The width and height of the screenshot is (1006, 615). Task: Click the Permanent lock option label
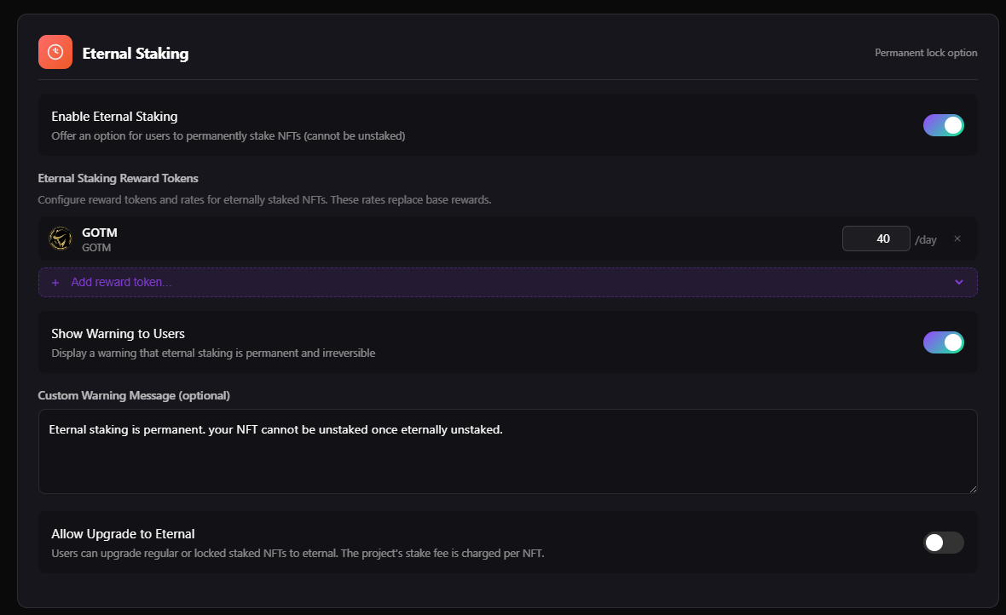926,53
